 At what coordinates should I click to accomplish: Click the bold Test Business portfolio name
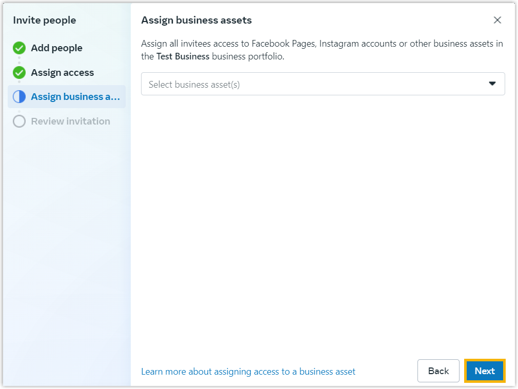[183, 56]
